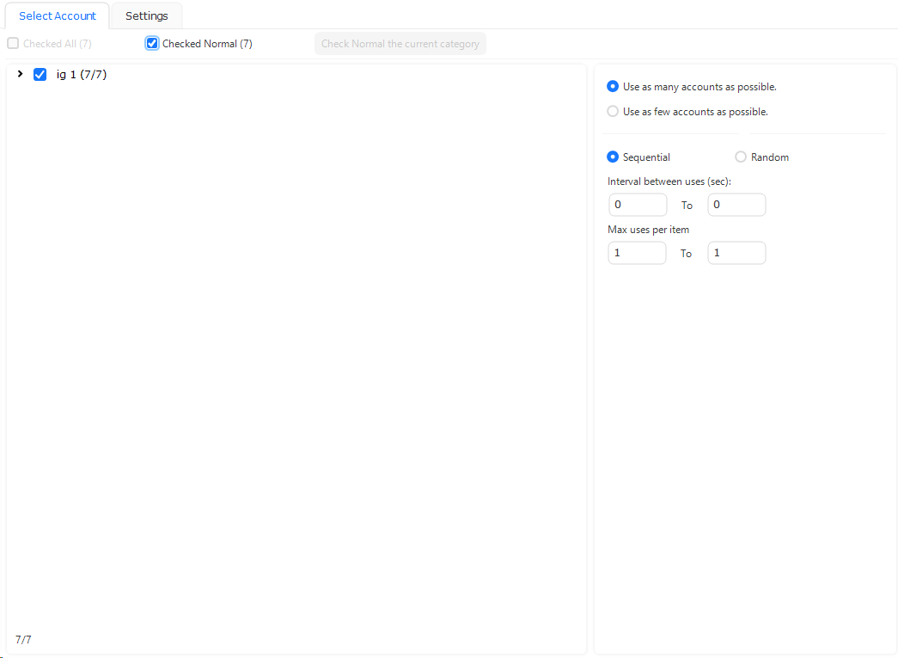The height and width of the screenshot is (658, 898).
Task: Tick the Checked All (7) checkbox
Action: click(13, 43)
